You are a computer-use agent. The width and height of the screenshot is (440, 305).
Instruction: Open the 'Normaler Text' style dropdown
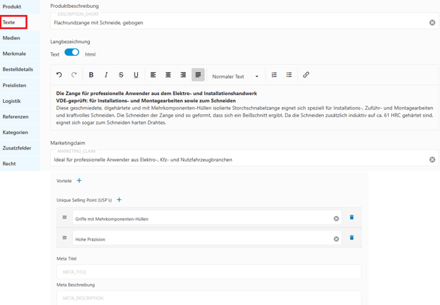[235, 76]
